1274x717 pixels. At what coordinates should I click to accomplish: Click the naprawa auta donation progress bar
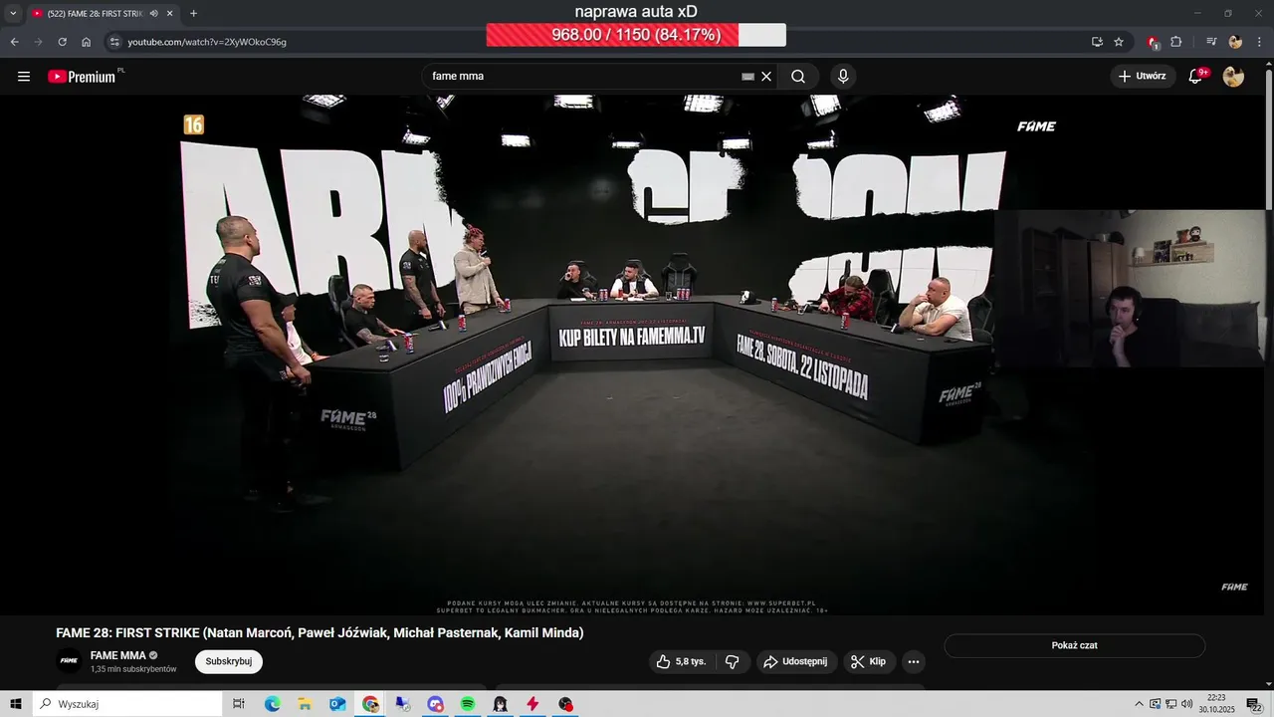click(636, 35)
